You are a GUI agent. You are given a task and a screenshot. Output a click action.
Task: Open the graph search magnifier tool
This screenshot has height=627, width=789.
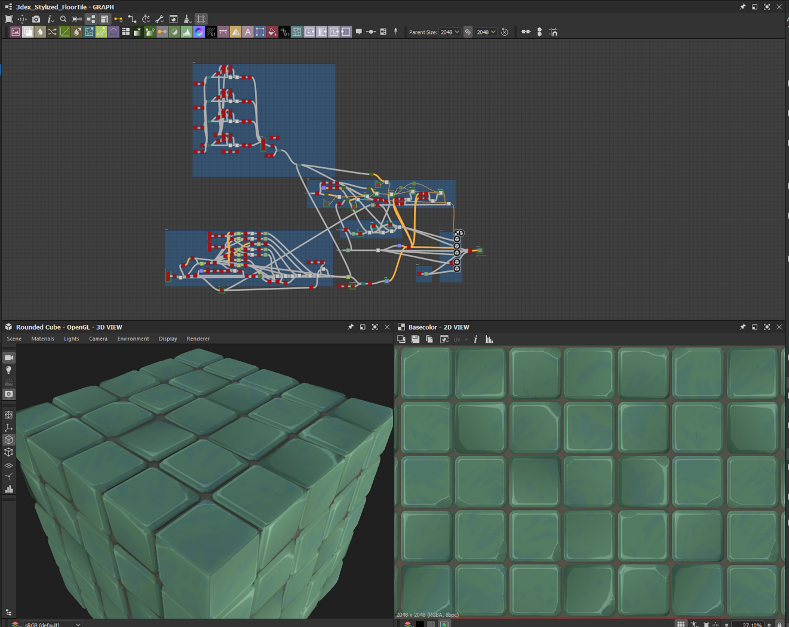tap(63, 19)
